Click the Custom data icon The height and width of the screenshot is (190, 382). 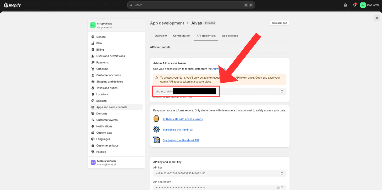click(x=93, y=133)
